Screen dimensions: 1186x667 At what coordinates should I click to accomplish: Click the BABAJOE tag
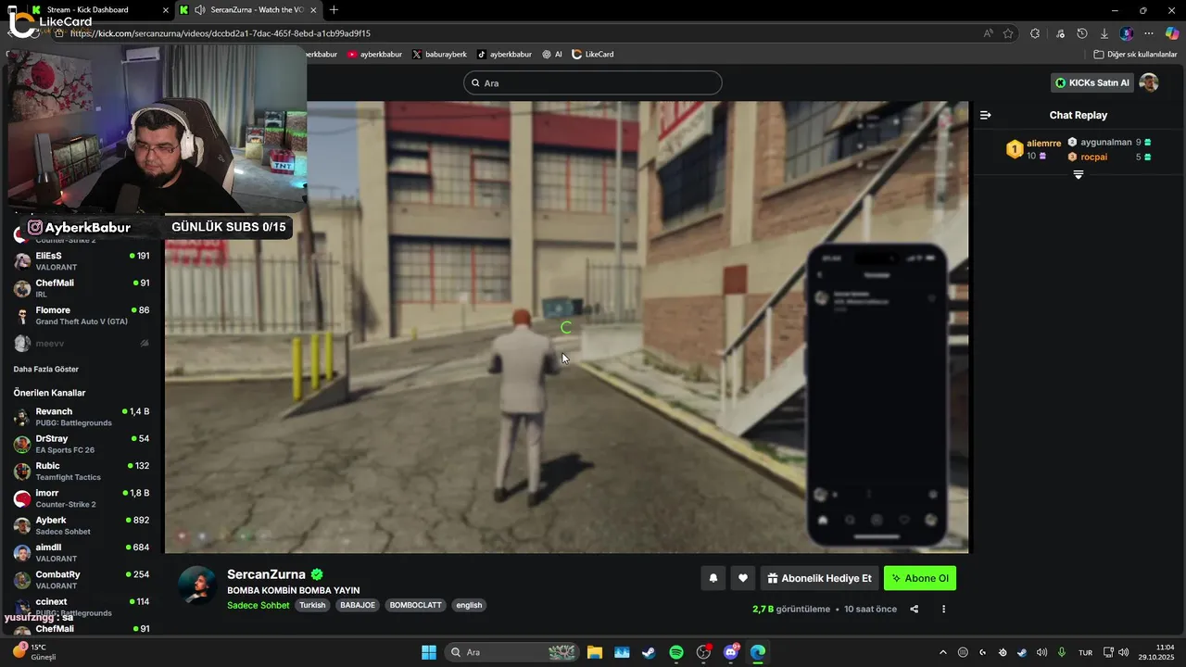pyautogui.click(x=358, y=605)
